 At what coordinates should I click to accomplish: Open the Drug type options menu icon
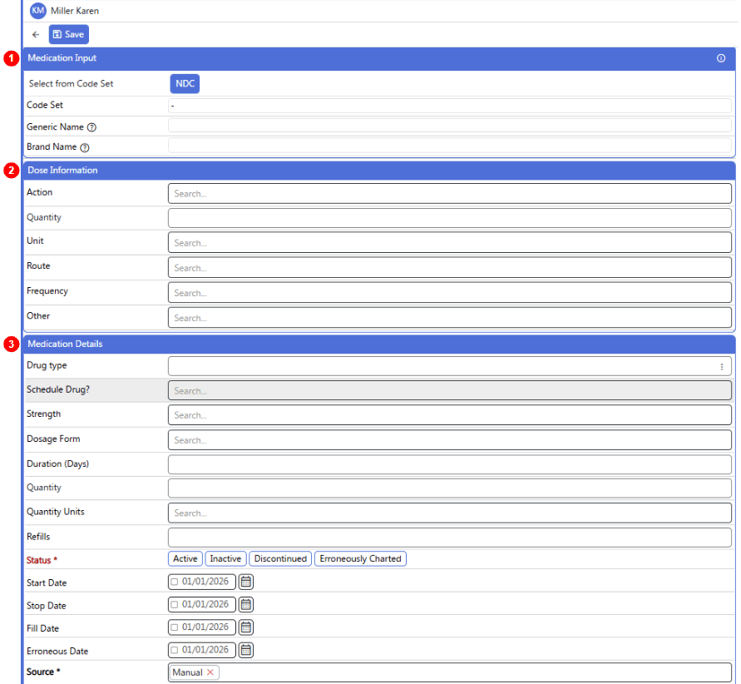click(722, 367)
